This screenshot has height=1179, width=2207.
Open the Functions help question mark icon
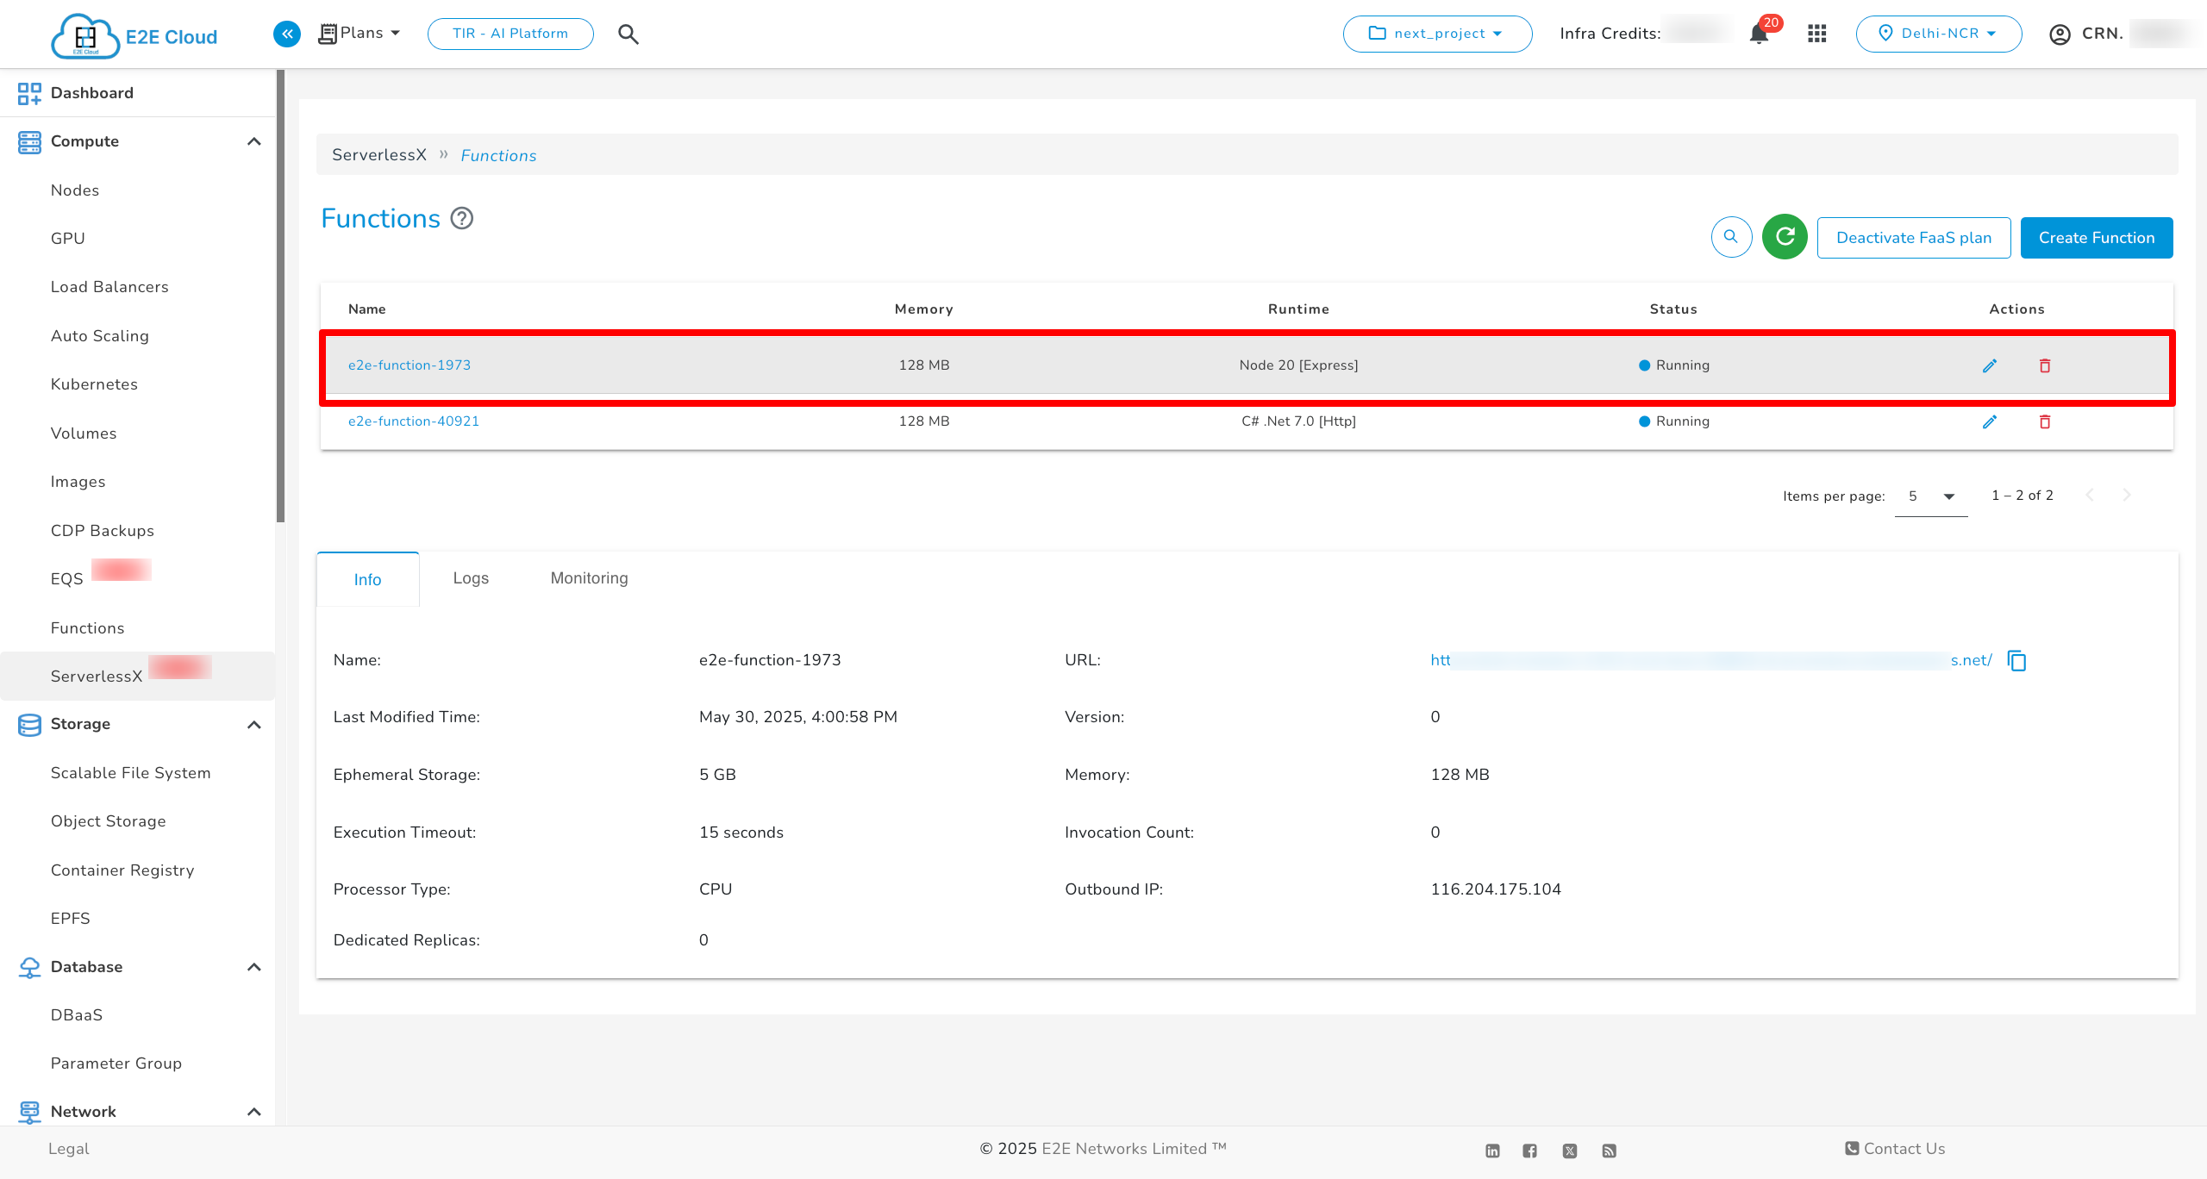click(x=462, y=218)
